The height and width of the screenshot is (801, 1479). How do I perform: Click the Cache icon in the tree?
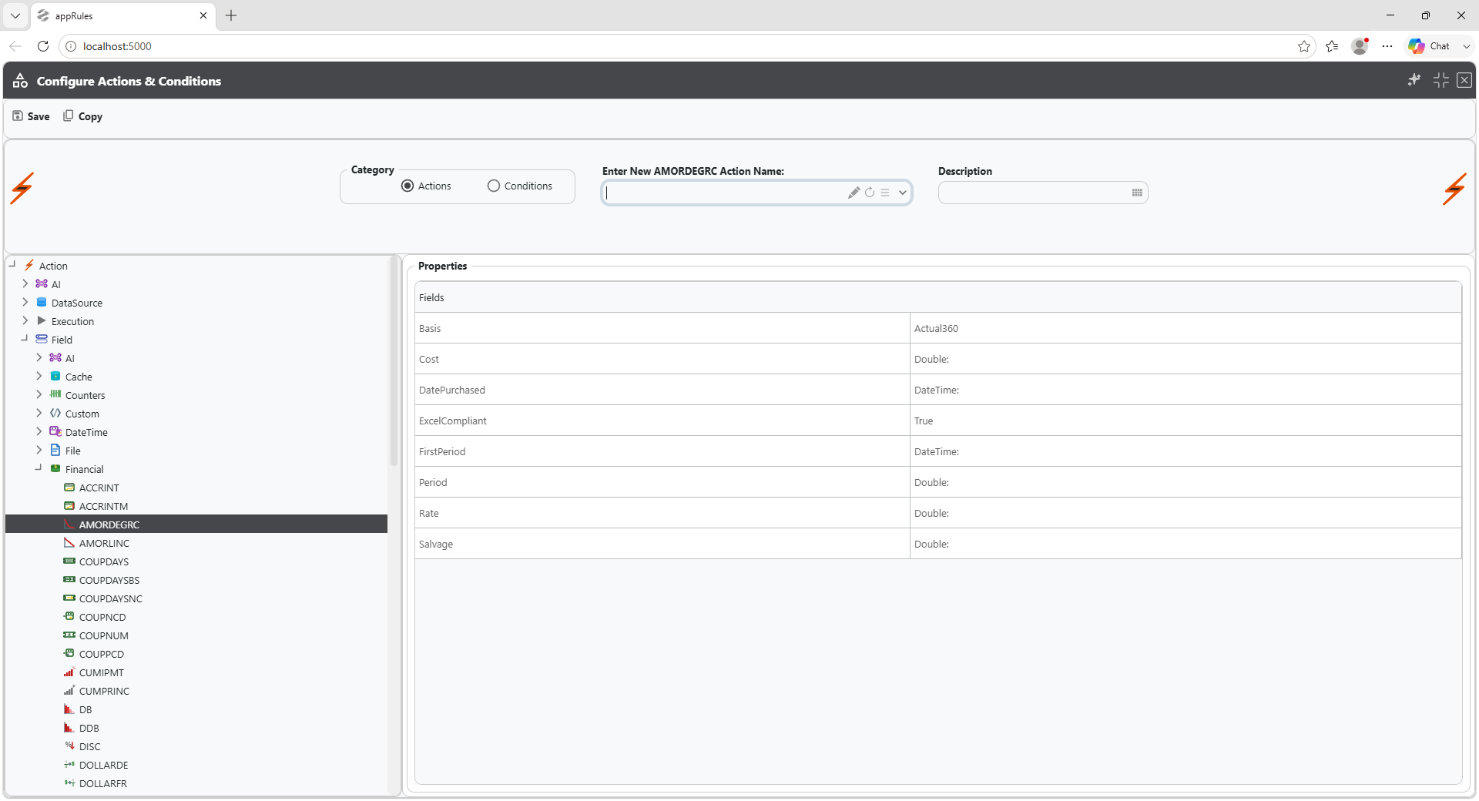coord(55,376)
